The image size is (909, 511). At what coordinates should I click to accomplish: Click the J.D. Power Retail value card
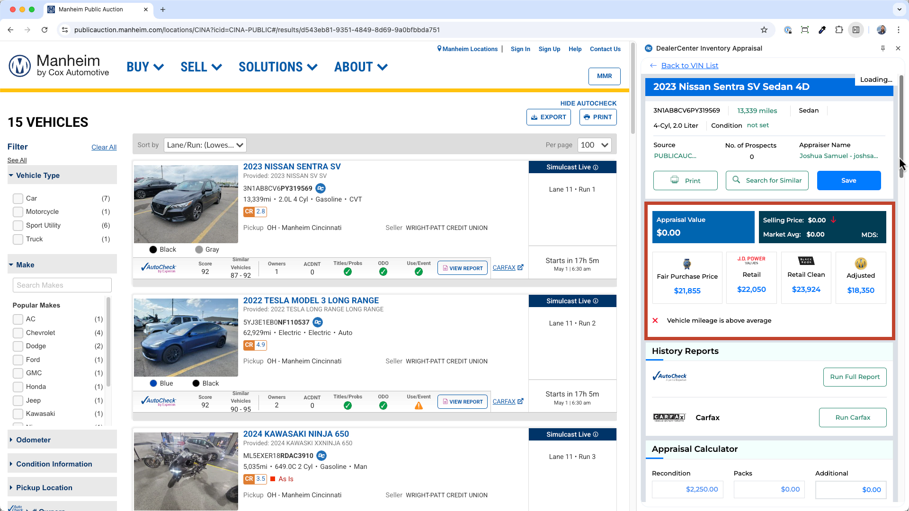(751, 277)
